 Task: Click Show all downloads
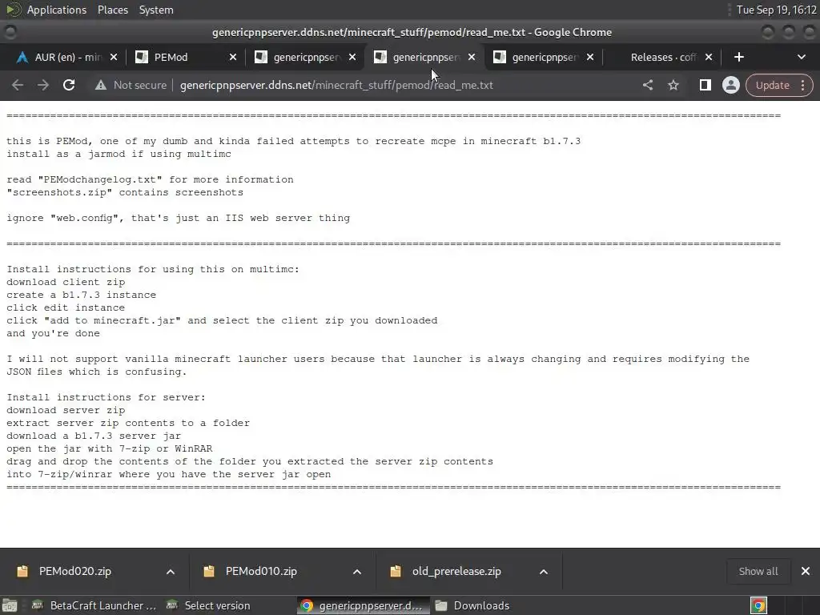(758, 571)
